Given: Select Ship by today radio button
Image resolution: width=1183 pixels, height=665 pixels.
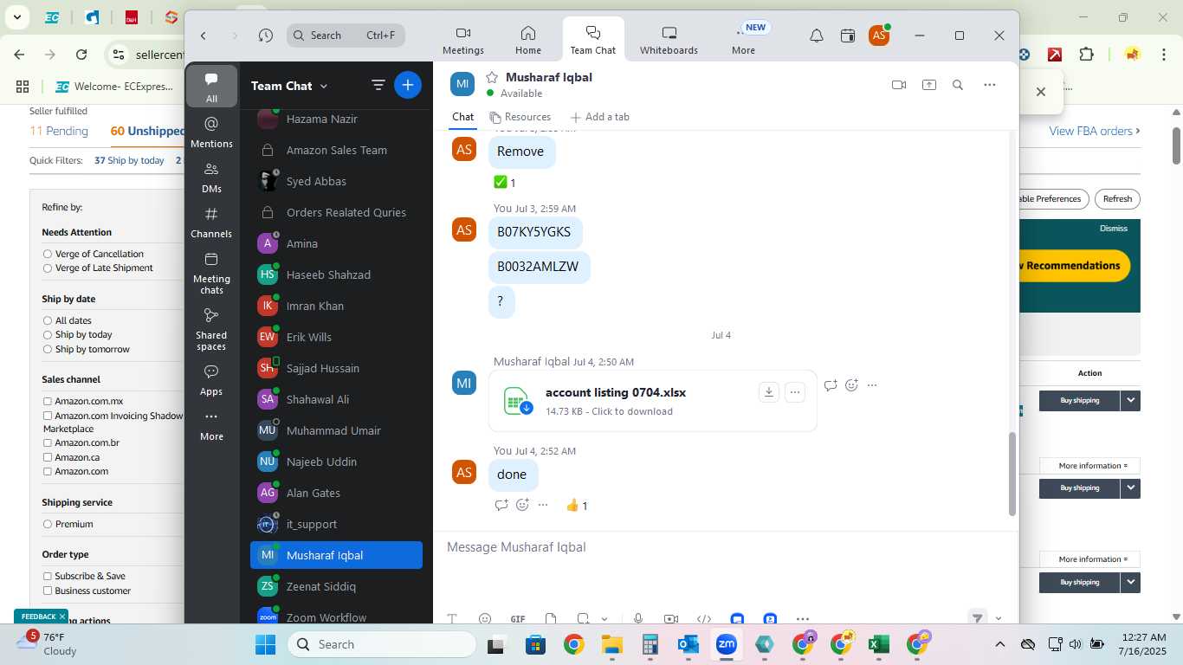Looking at the screenshot, I should pos(48,334).
